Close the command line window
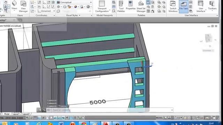223x125 pixels. 40,110
